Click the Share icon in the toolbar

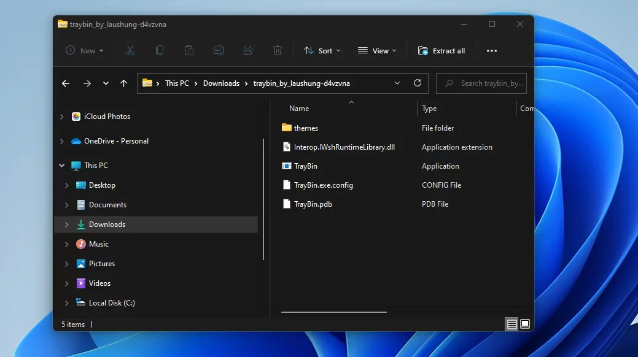248,50
